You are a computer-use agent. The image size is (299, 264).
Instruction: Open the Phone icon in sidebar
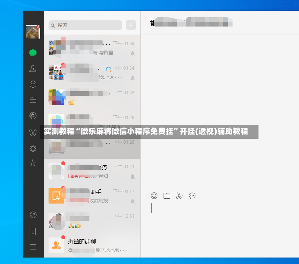(33, 232)
